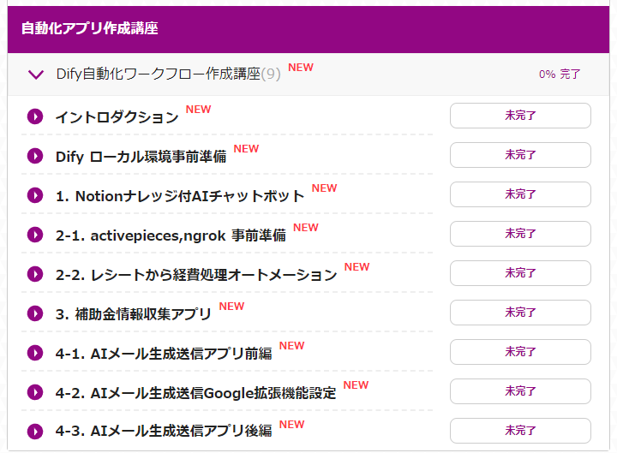Click Dify自動化ワークフロー作成講座(9) section title
617x453 pixels.
click(x=169, y=74)
